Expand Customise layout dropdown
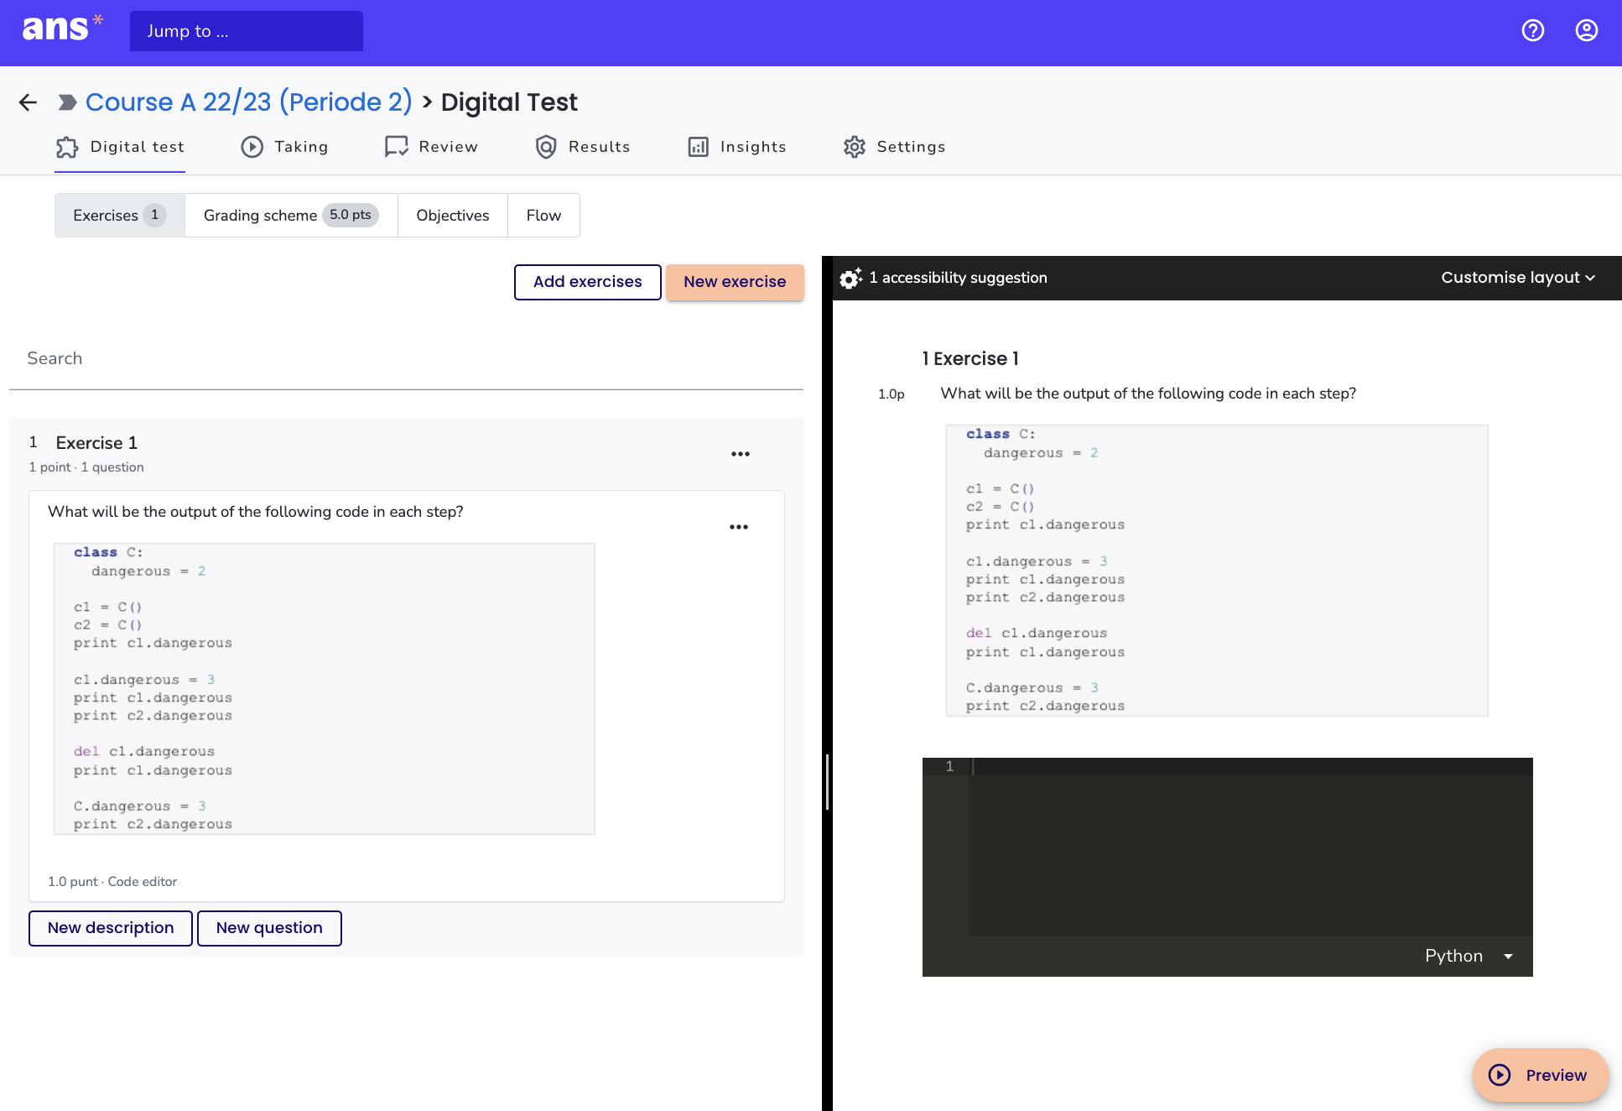The image size is (1622, 1111). coord(1518,278)
